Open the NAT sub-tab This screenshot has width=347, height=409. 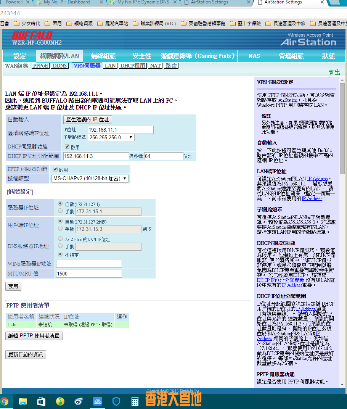click(x=156, y=66)
